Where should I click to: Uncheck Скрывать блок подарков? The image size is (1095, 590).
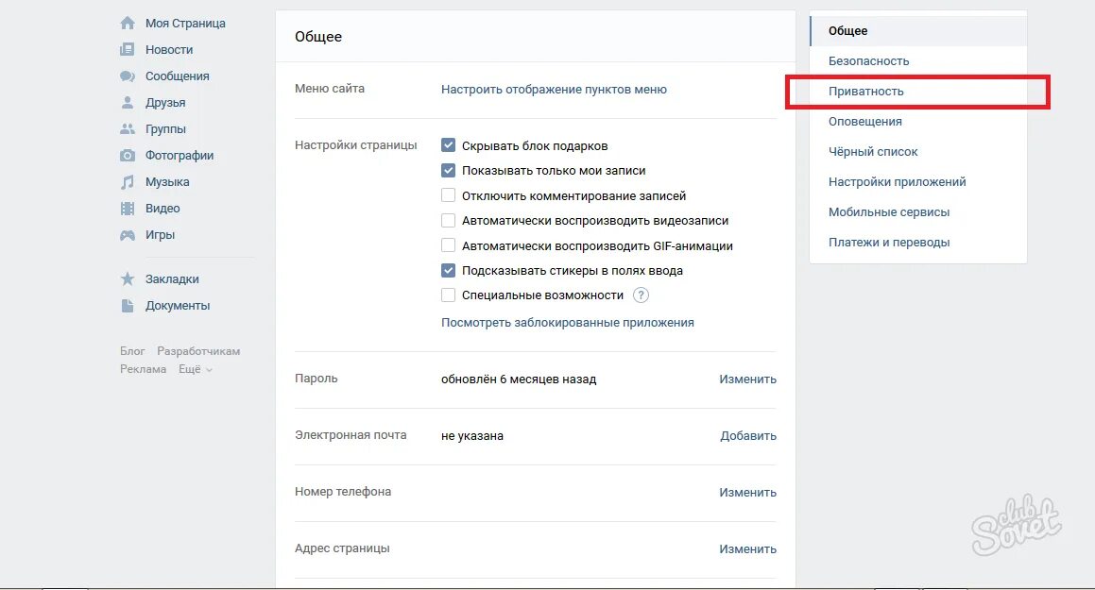click(x=449, y=145)
